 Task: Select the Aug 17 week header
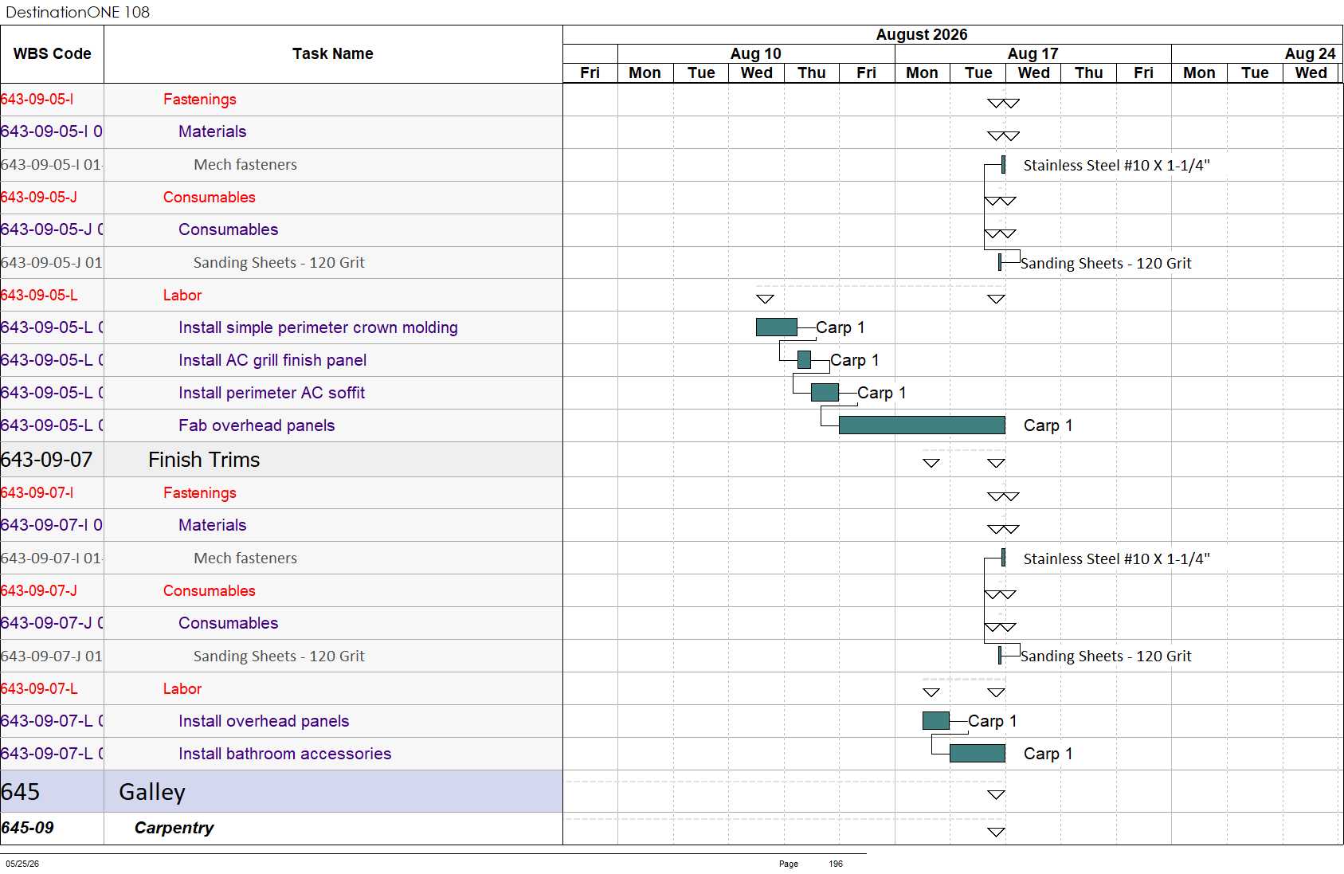[1033, 53]
